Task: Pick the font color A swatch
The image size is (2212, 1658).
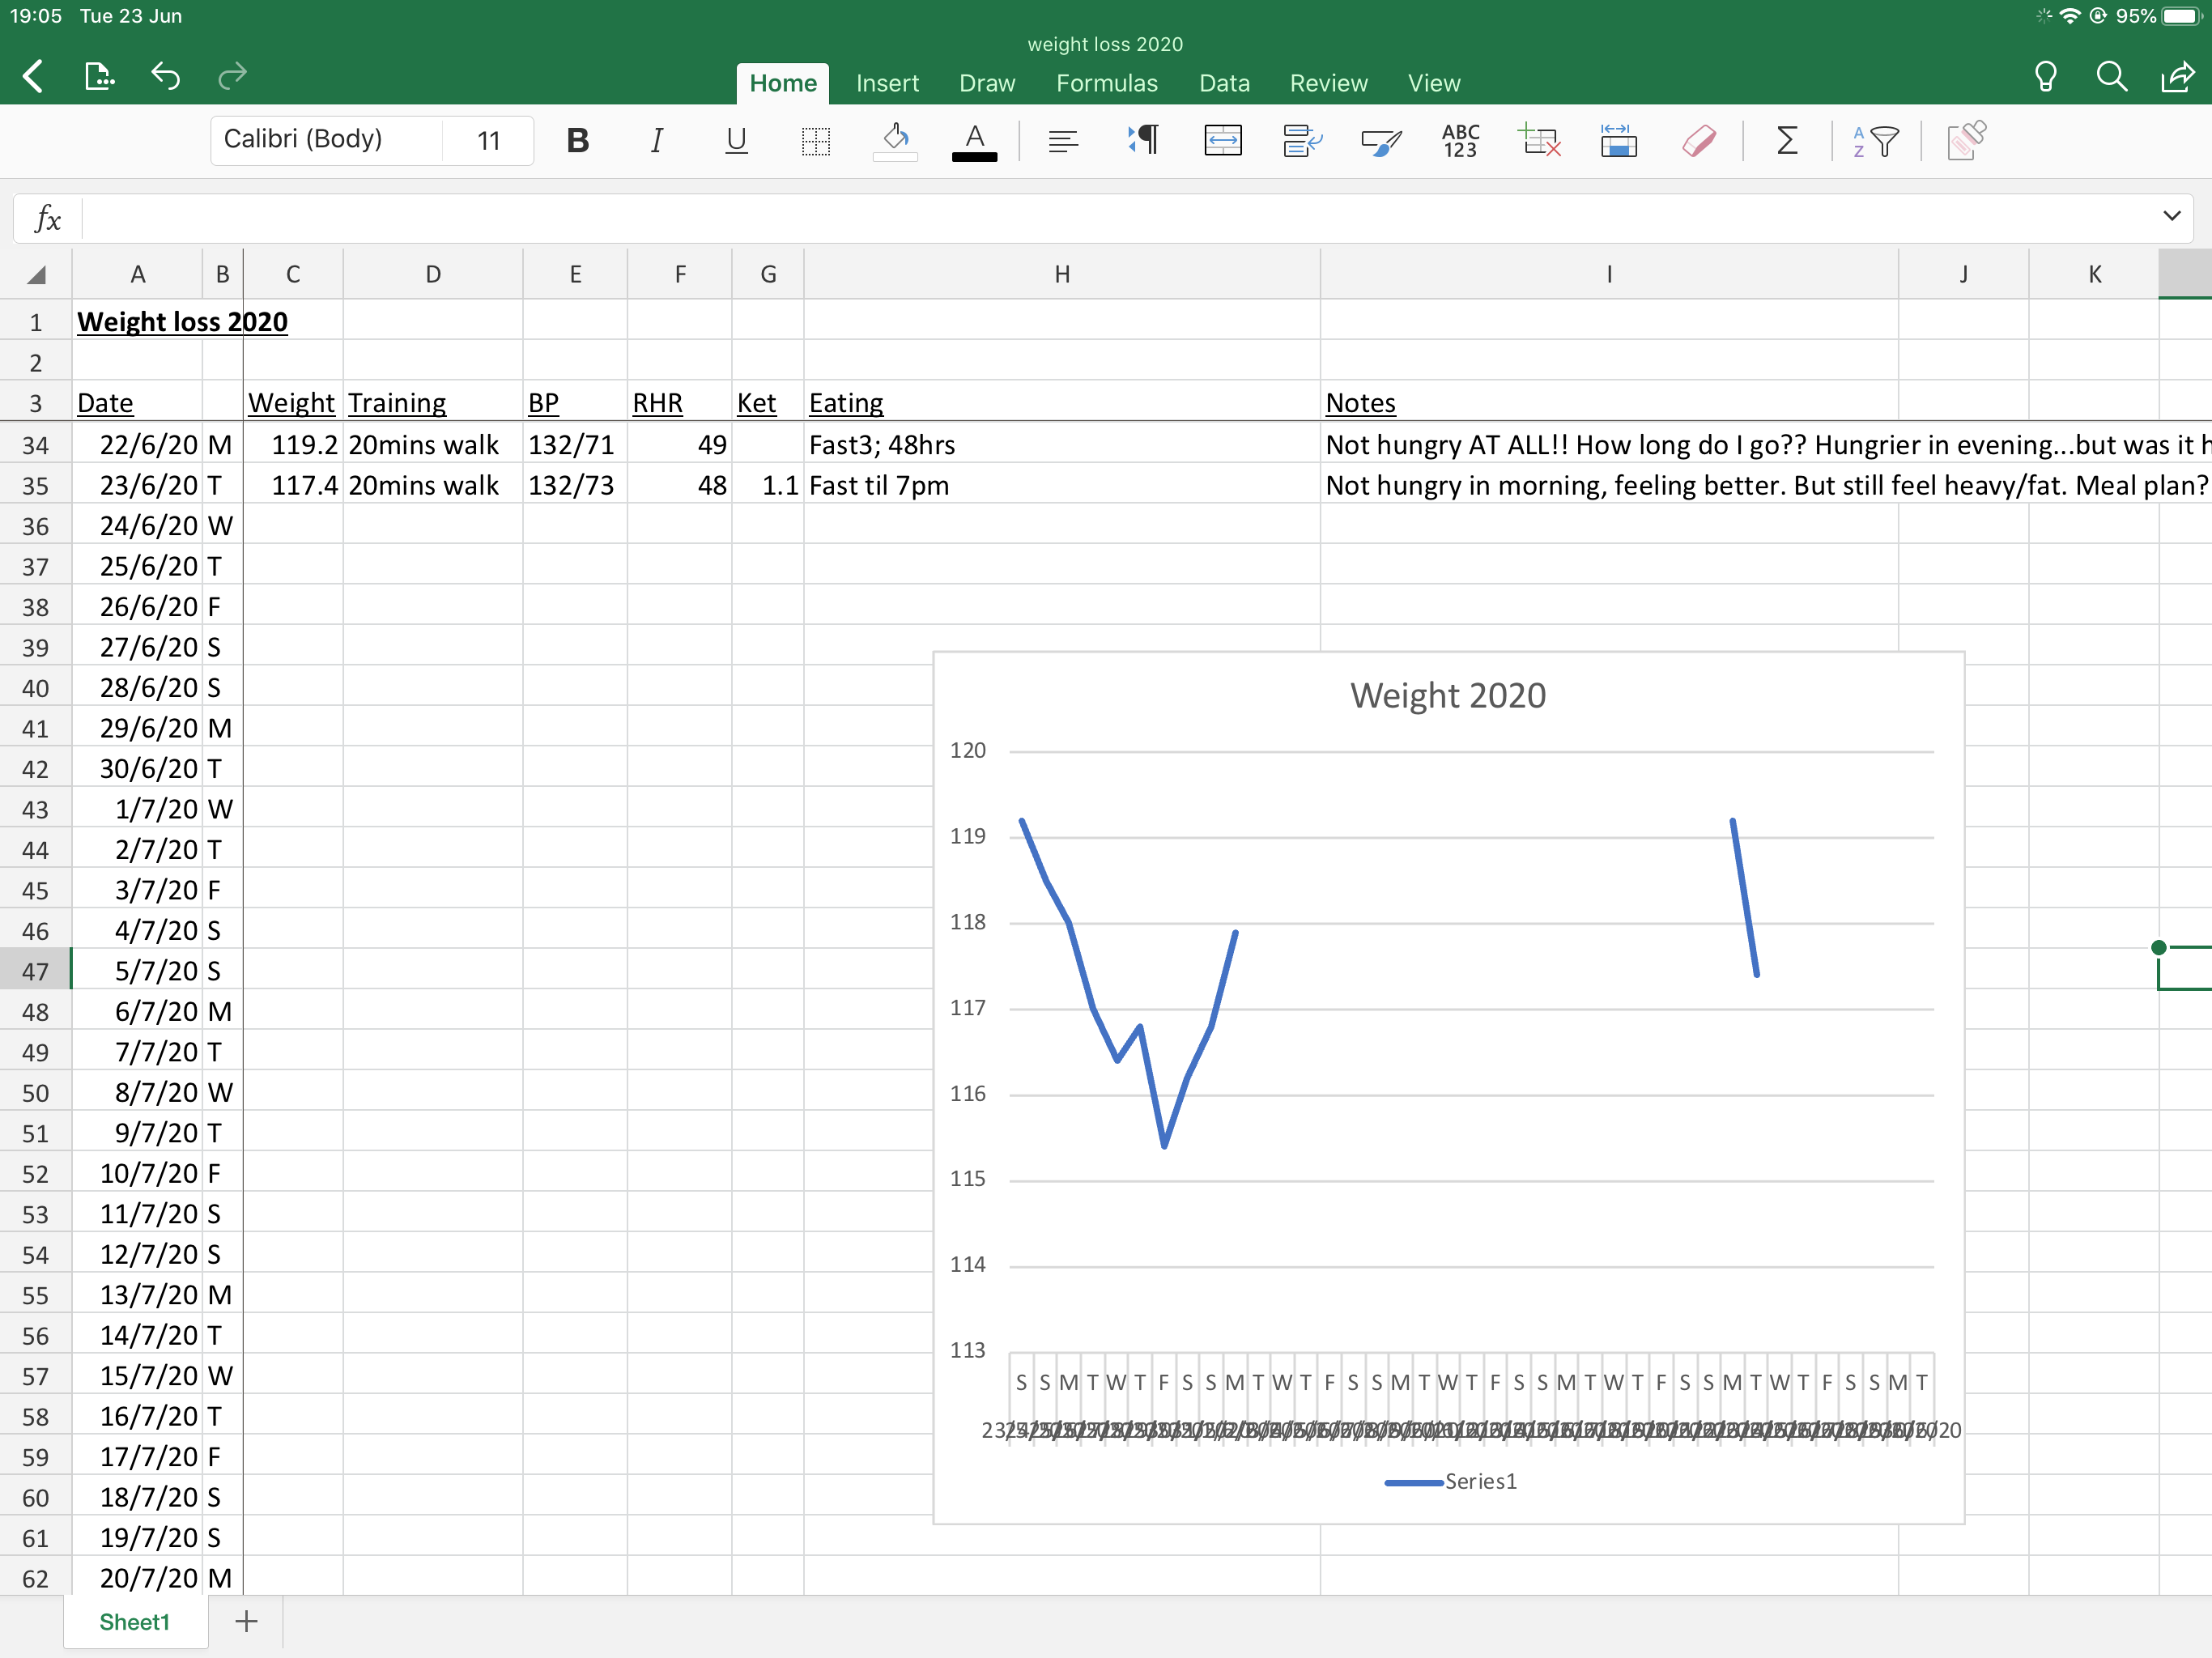Action: tap(975, 141)
